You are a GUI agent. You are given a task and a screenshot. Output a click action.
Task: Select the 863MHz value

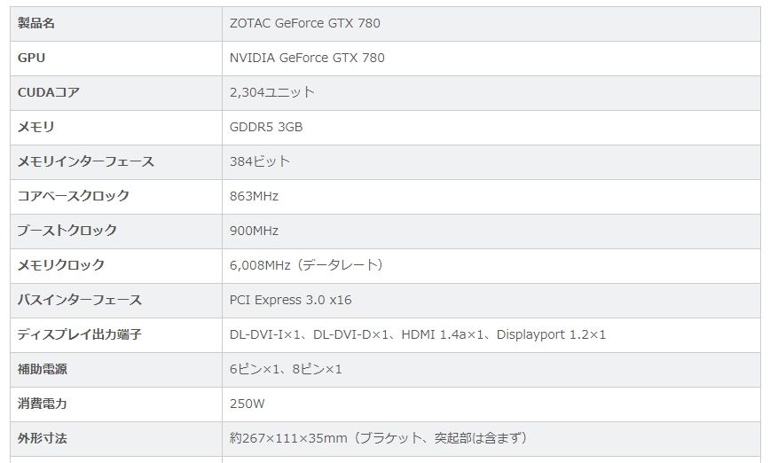(x=254, y=196)
